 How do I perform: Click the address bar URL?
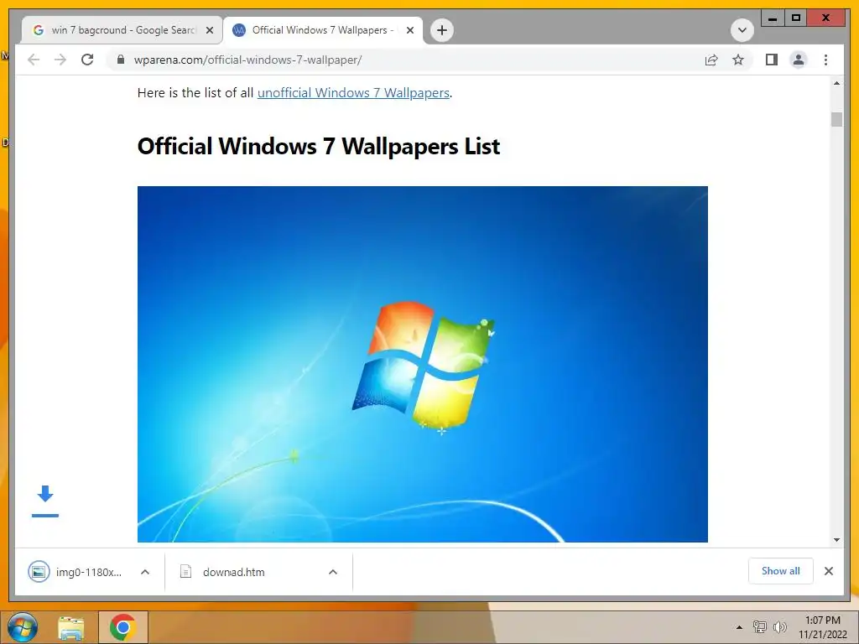(247, 60)
